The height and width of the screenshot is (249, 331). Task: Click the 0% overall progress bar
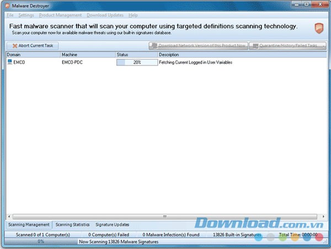41,242
